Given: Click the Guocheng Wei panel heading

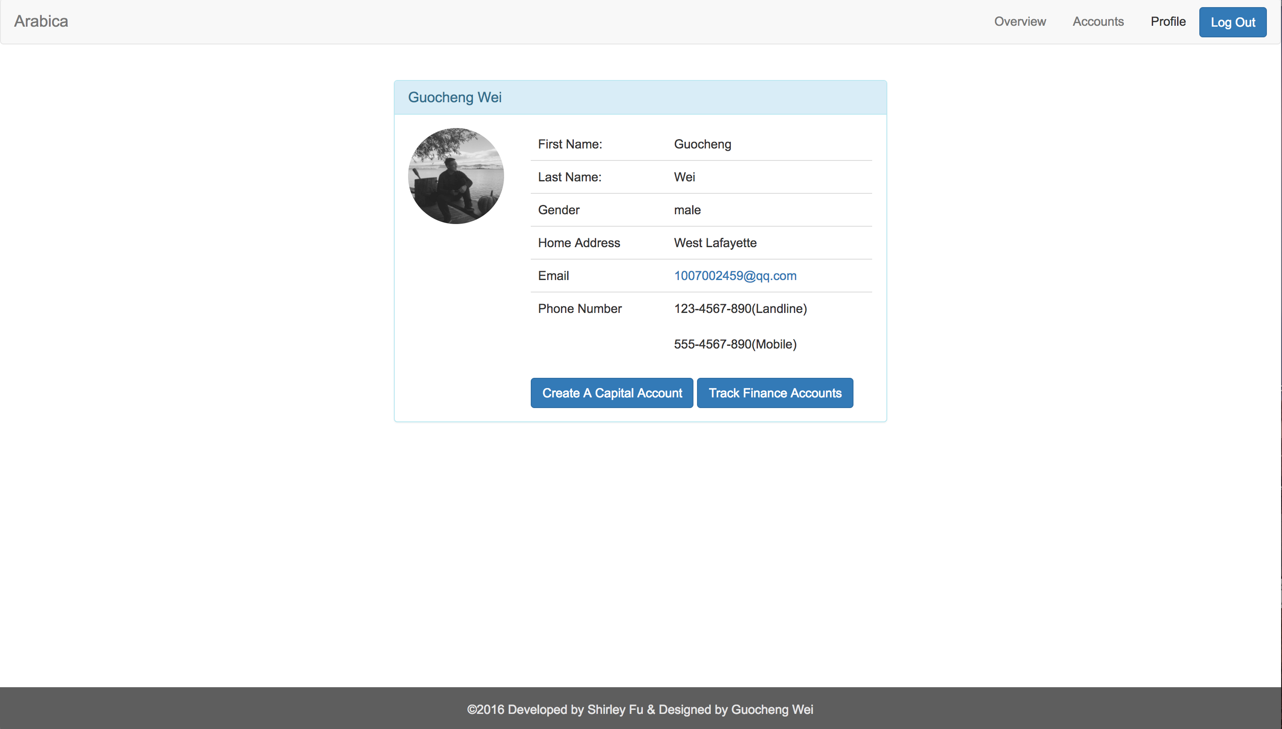Looking at the screenshot, I should coord(455,97).
